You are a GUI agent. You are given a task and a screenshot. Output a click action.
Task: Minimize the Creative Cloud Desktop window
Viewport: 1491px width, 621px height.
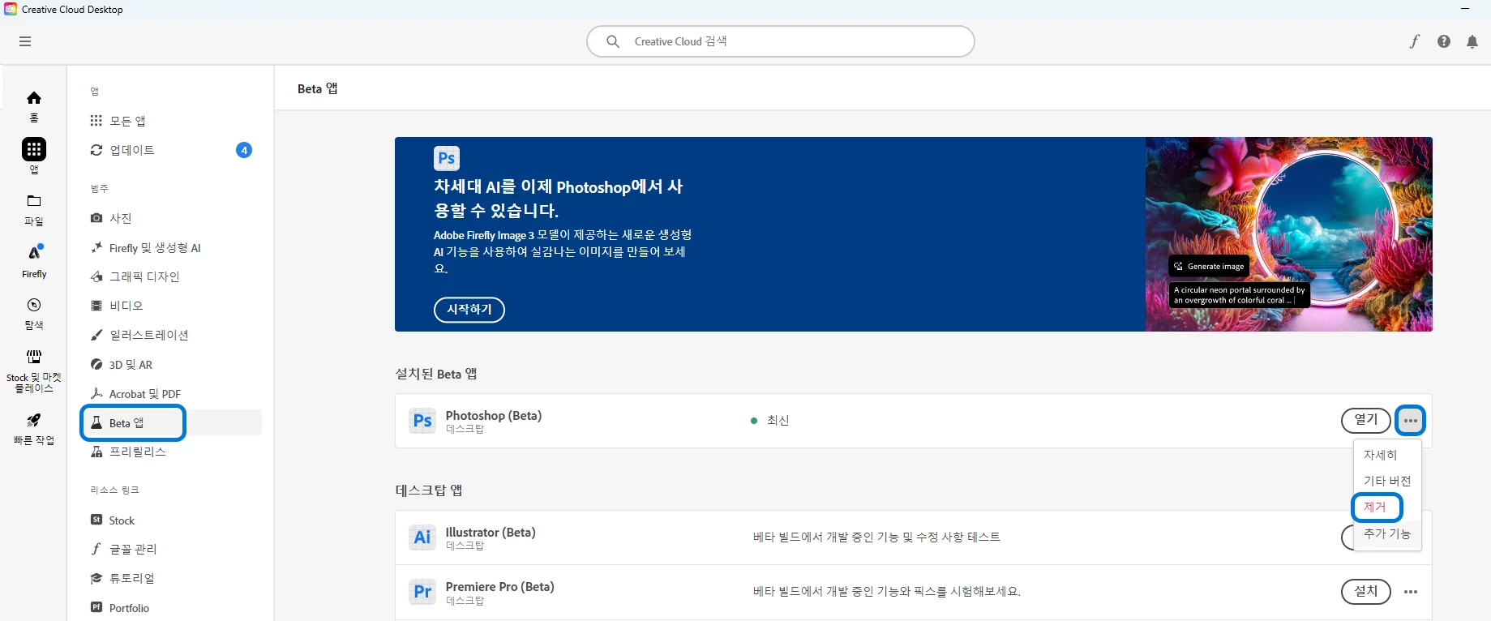(x=1465, y=9)
